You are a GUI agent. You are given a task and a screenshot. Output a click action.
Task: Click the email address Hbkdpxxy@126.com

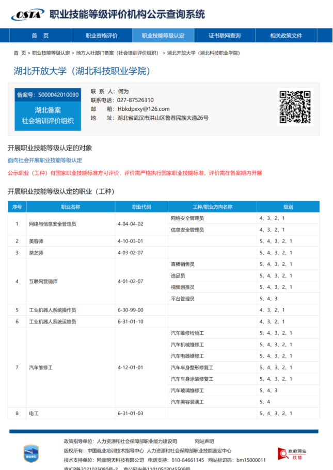144,109
